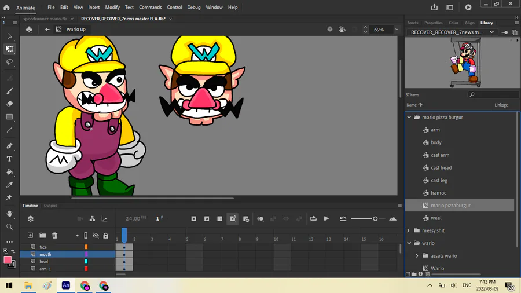Expand the messy shit folder
Image resolution: width=521 pixels, height=293 pixels.
coord(409,230)
